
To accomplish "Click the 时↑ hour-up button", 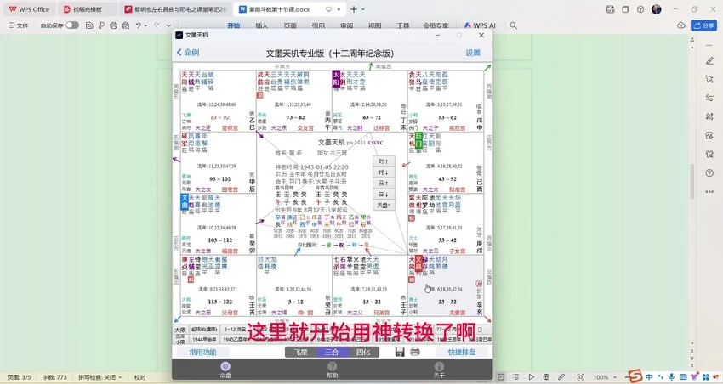I will click(384, 161).
